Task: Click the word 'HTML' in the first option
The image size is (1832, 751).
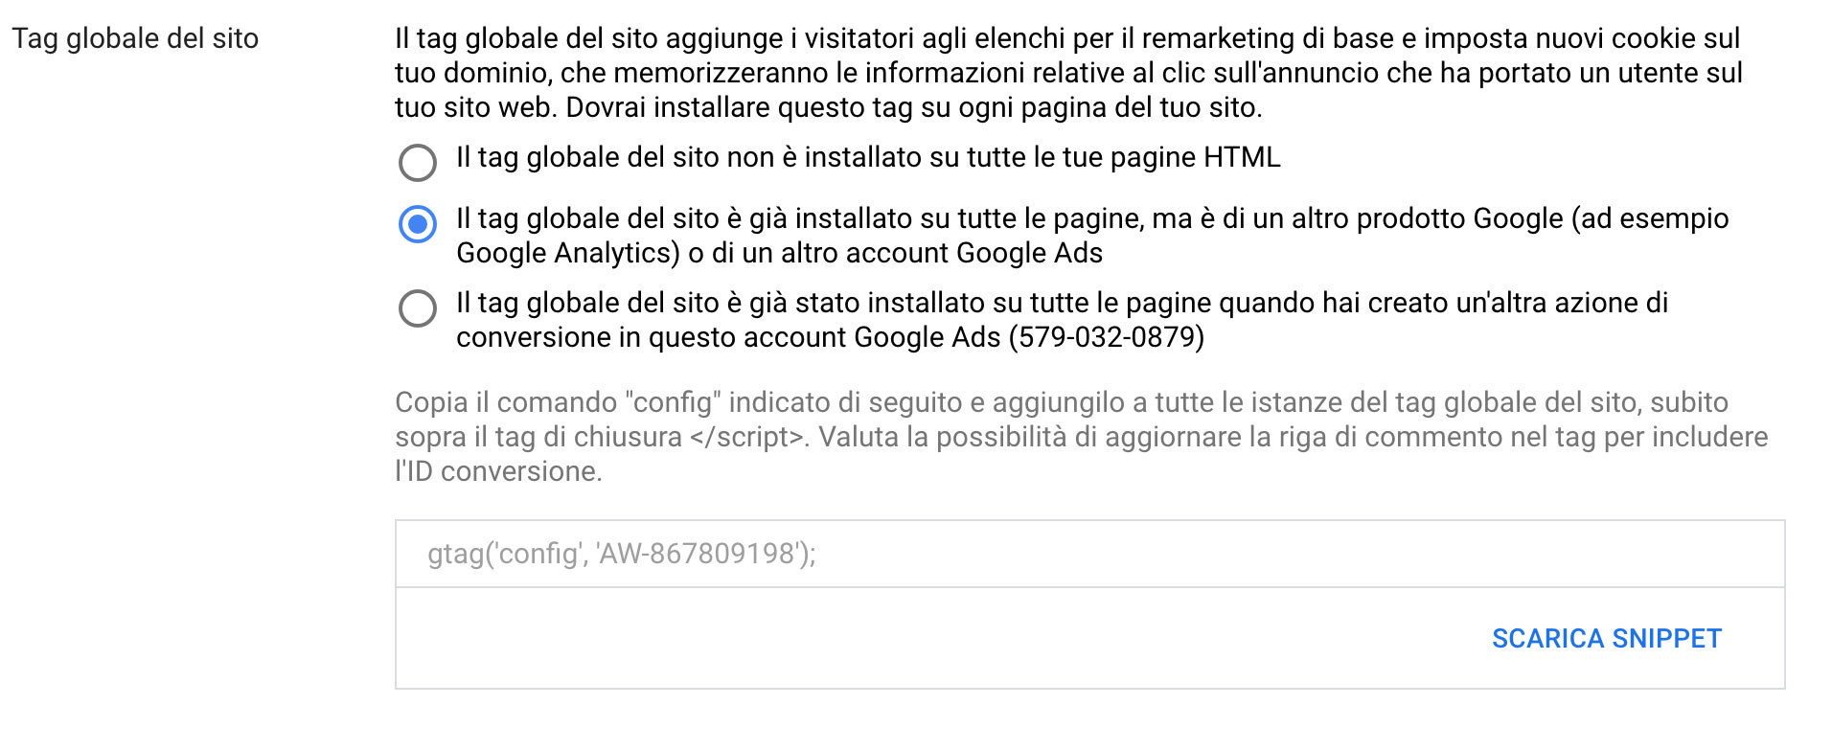Action: tap(1242, 157)
